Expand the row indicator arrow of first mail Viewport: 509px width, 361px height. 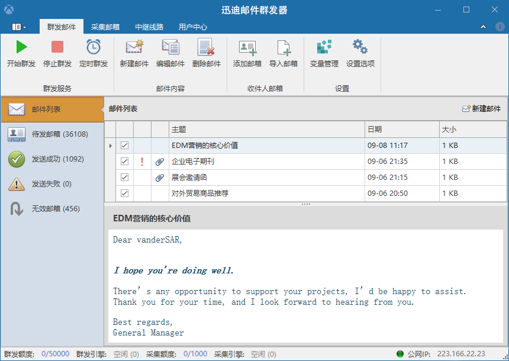(x=110, y=146)
